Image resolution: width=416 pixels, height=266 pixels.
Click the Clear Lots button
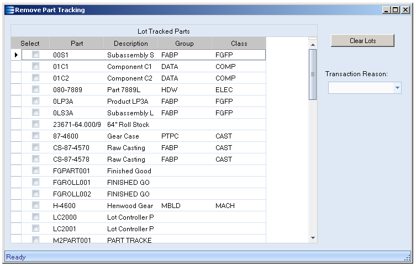click(362, 40)
